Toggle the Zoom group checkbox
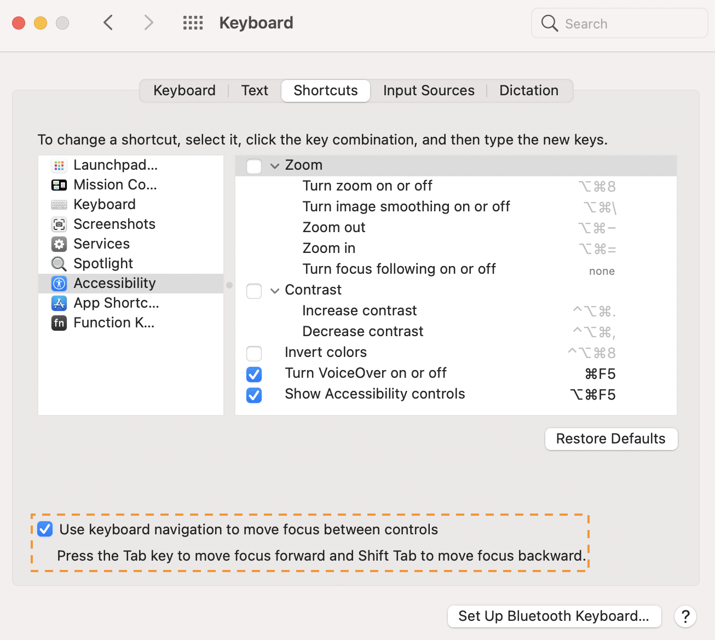Screen dimensions: 715x640 point(254,166)
